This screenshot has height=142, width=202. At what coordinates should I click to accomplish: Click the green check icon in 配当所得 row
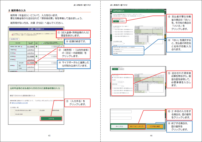tap(37, 56)
